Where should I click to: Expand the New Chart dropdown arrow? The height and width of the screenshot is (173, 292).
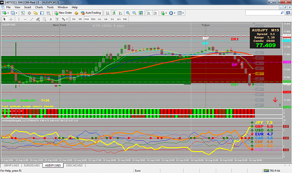coord(8,13)
